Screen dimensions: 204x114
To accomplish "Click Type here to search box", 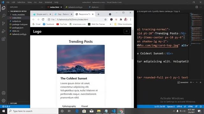I will coord(33,111).
